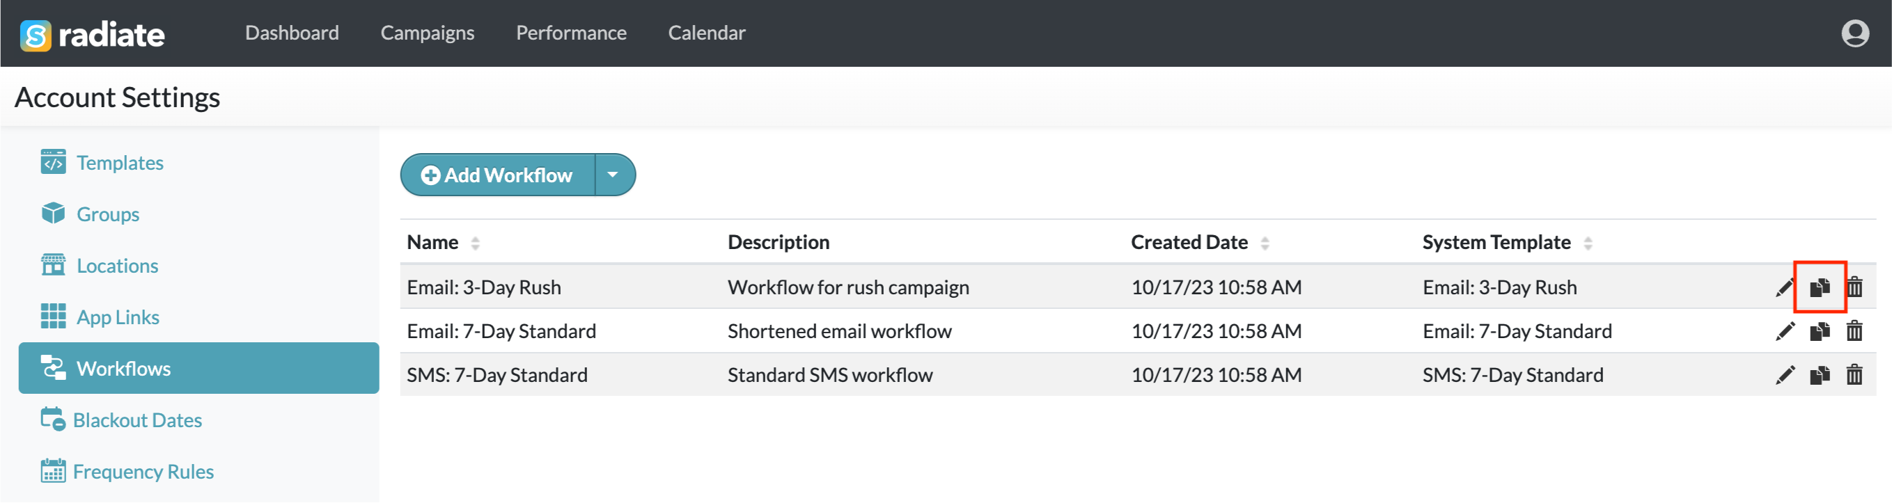1892x503 pixels.
Task: Select name cell Email: 7-Day Standard
Action: (501, 331)
